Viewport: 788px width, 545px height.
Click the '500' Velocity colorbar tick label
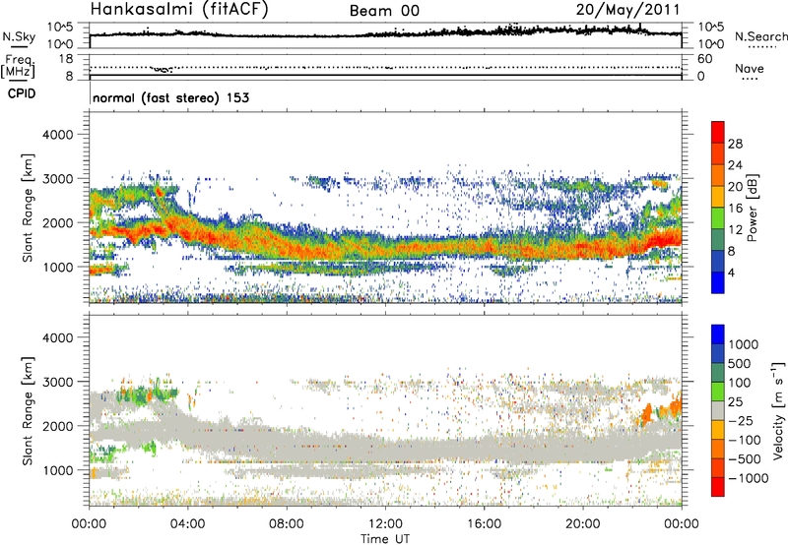pyautogui.click(x=739, y=364)
